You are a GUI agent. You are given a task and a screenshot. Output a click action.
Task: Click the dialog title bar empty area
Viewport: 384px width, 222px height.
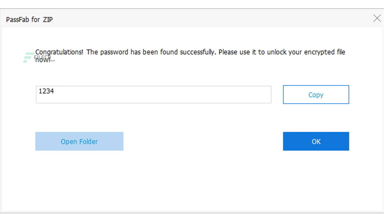pyautogui.click(x=196, y=19)
